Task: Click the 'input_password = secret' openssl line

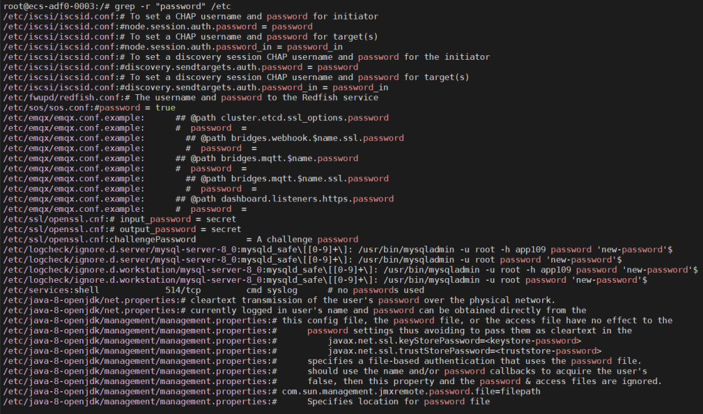Action: click(120, 219)
